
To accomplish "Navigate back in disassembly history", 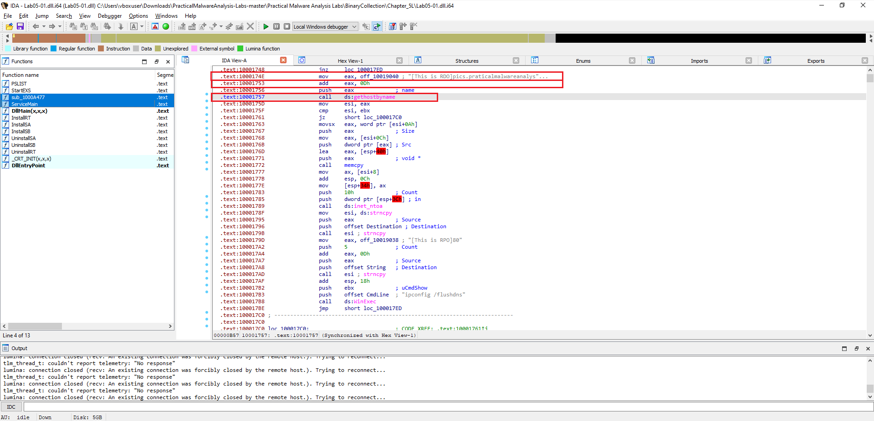I will [x=36, y=26].
